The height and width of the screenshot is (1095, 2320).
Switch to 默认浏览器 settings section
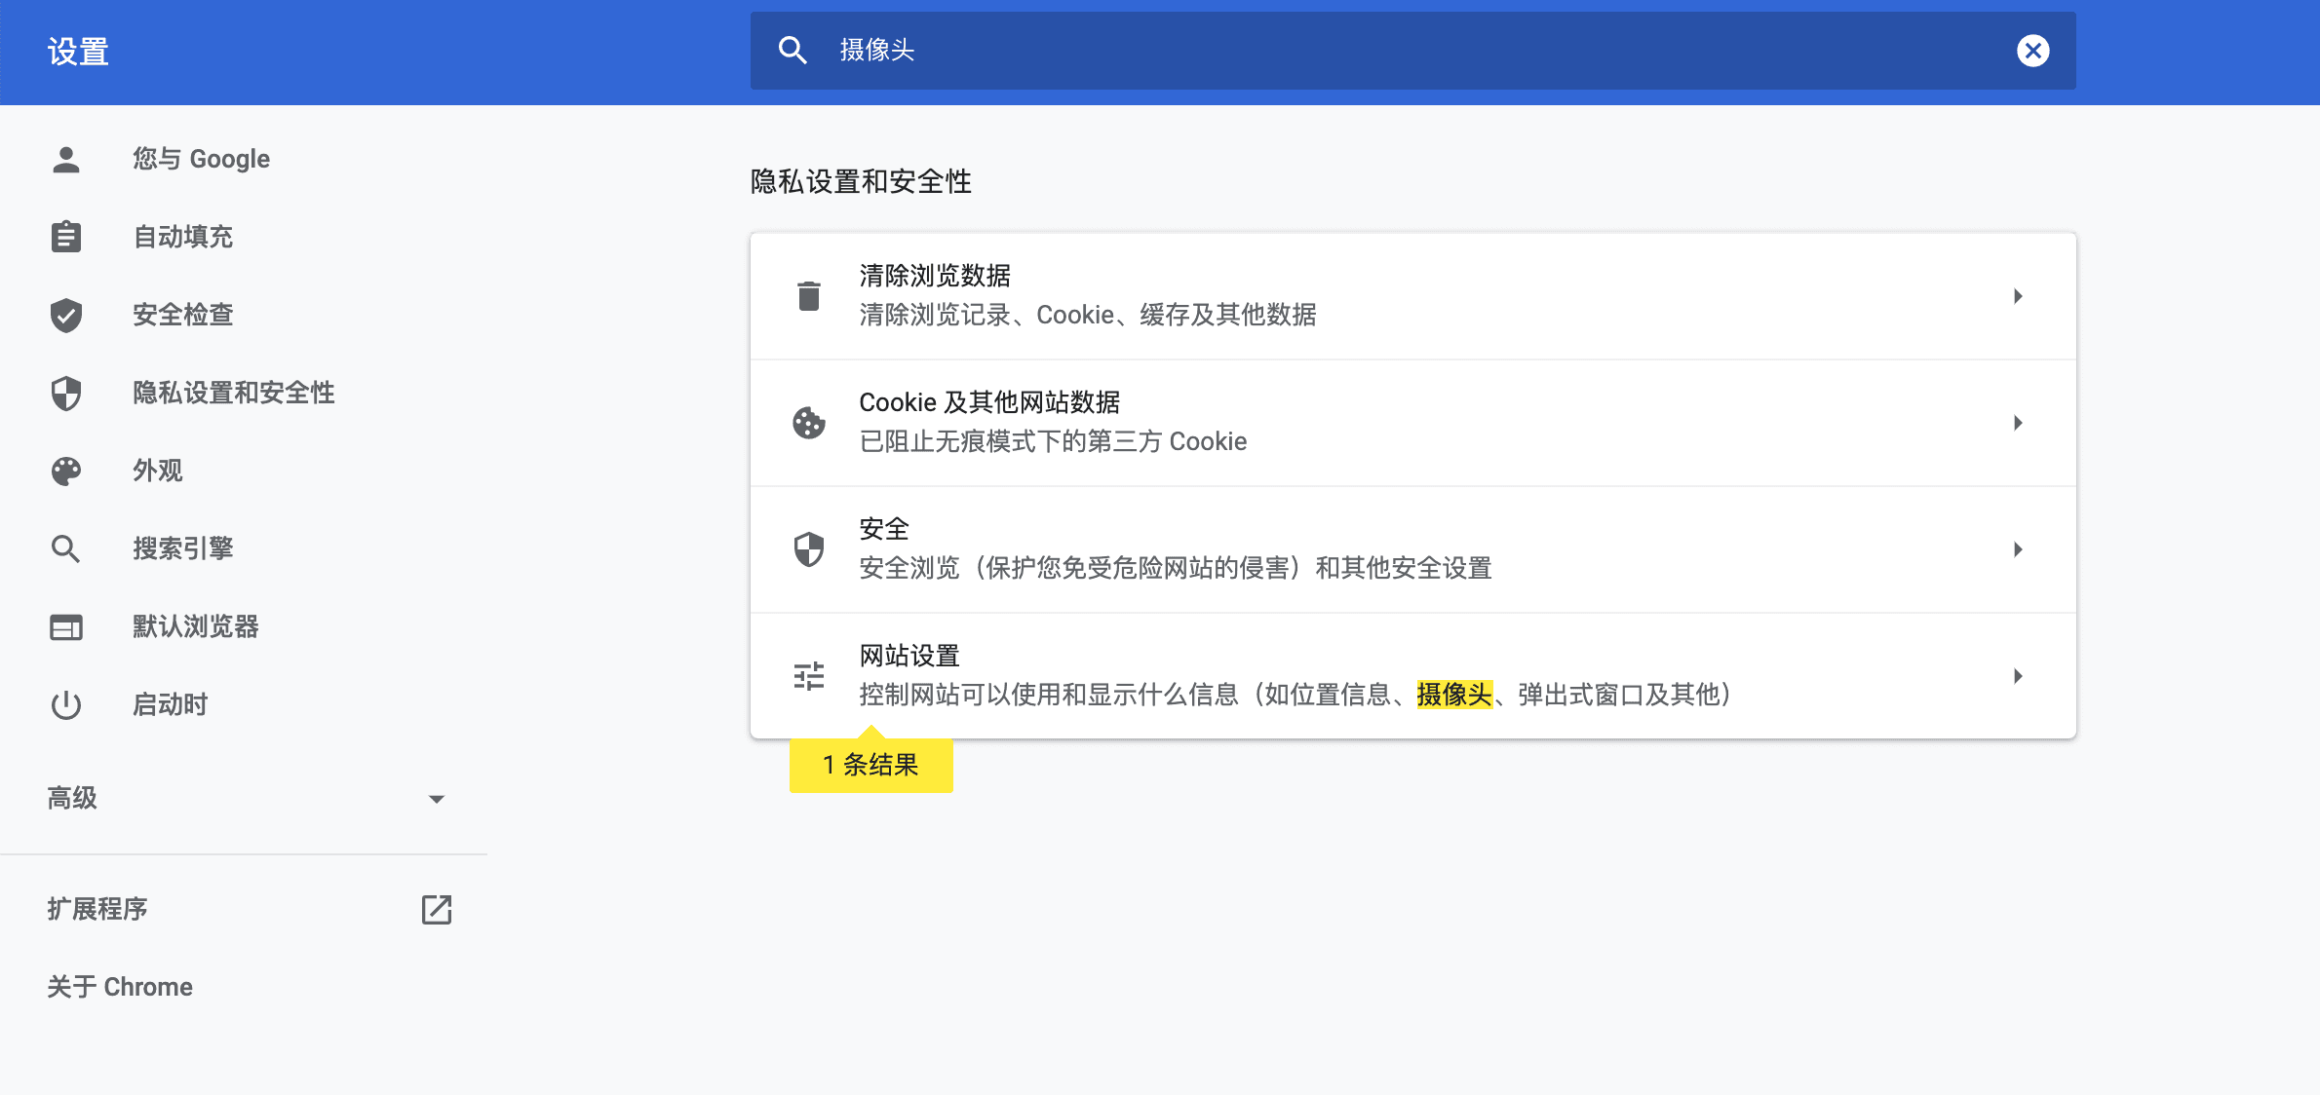coord(195,626)
